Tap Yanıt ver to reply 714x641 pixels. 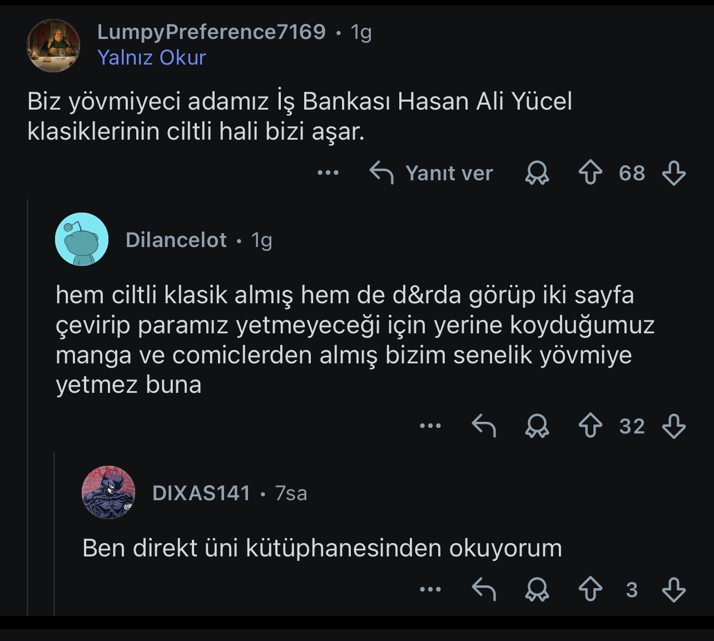tap(432, 173)
